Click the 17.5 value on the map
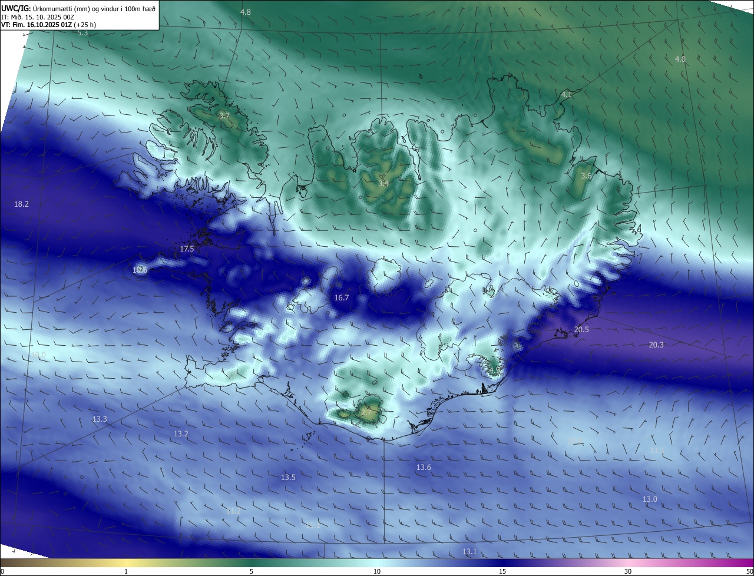The width and height of the screenshot is (754, 576). 187,249
